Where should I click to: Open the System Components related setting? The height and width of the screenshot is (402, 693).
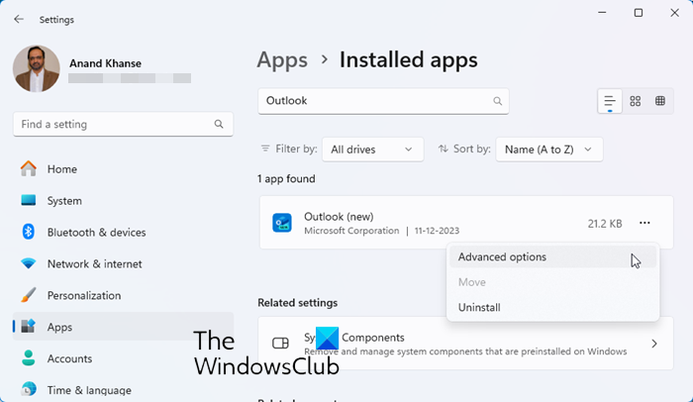(x=466, y=344)
